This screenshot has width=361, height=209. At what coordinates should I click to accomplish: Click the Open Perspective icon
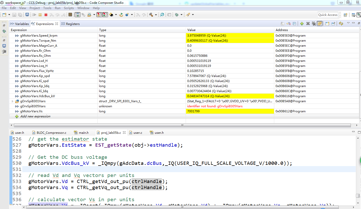click(346, 15)
